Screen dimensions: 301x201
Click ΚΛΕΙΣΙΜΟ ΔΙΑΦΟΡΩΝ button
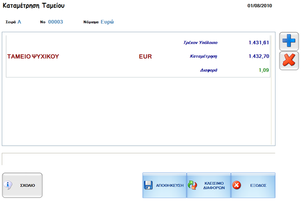point(209,185)
